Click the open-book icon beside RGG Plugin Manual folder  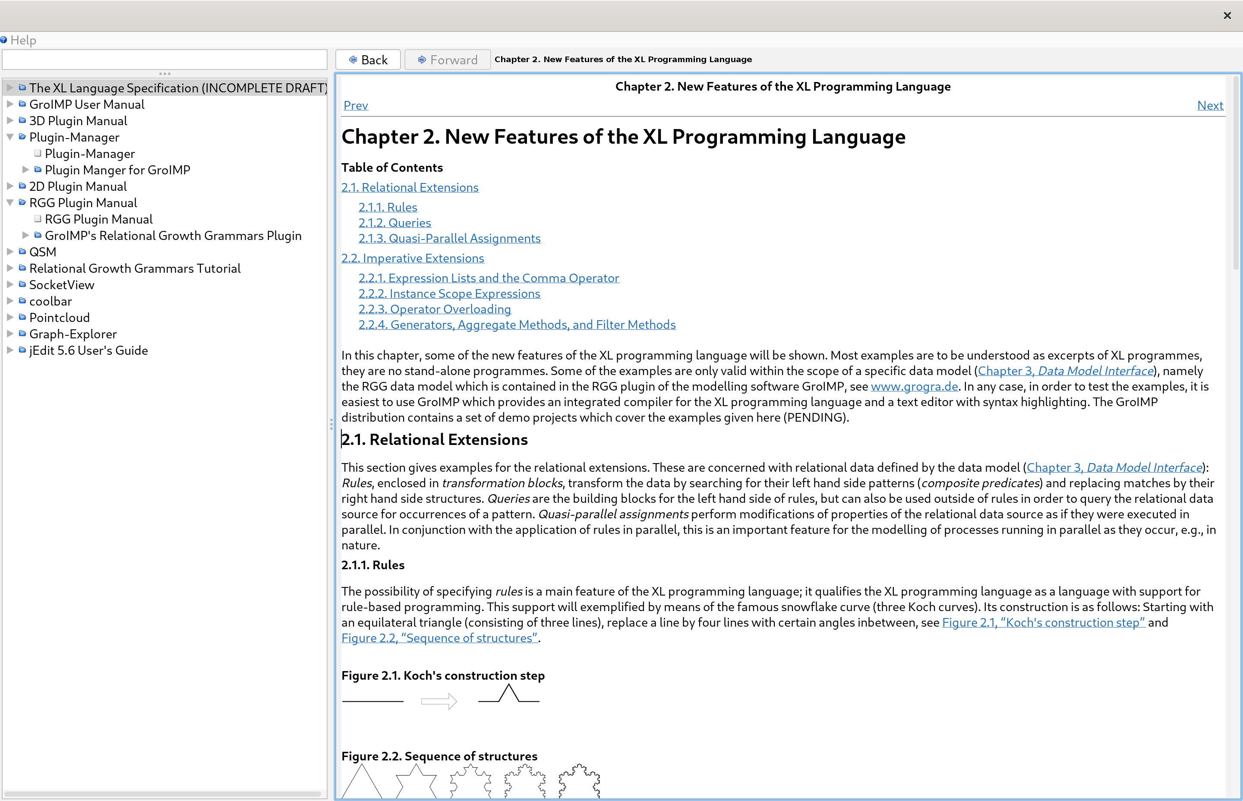point(22,202)
